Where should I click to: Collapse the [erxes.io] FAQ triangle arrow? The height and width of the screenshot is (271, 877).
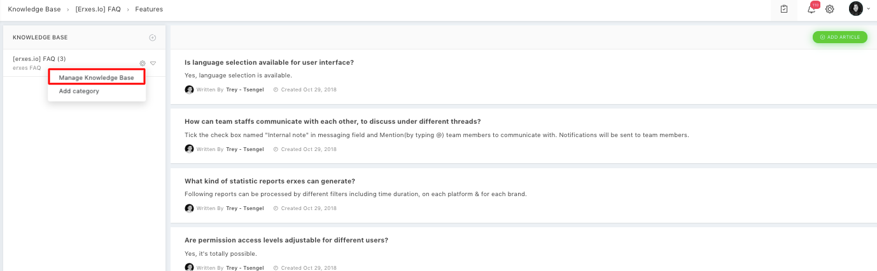[x=153, y=63]
